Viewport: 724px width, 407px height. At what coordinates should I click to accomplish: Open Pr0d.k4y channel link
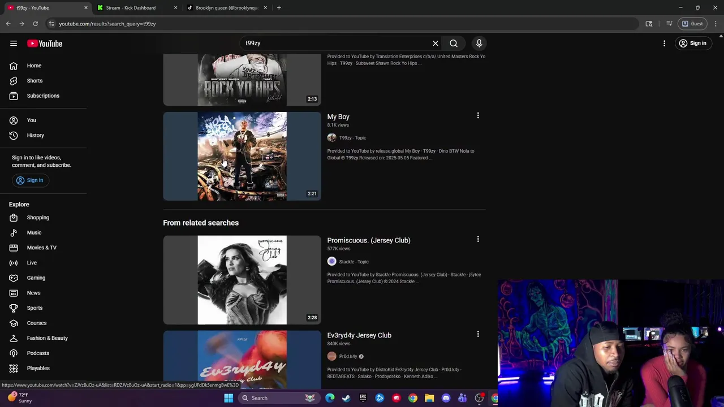click(348, 357)
